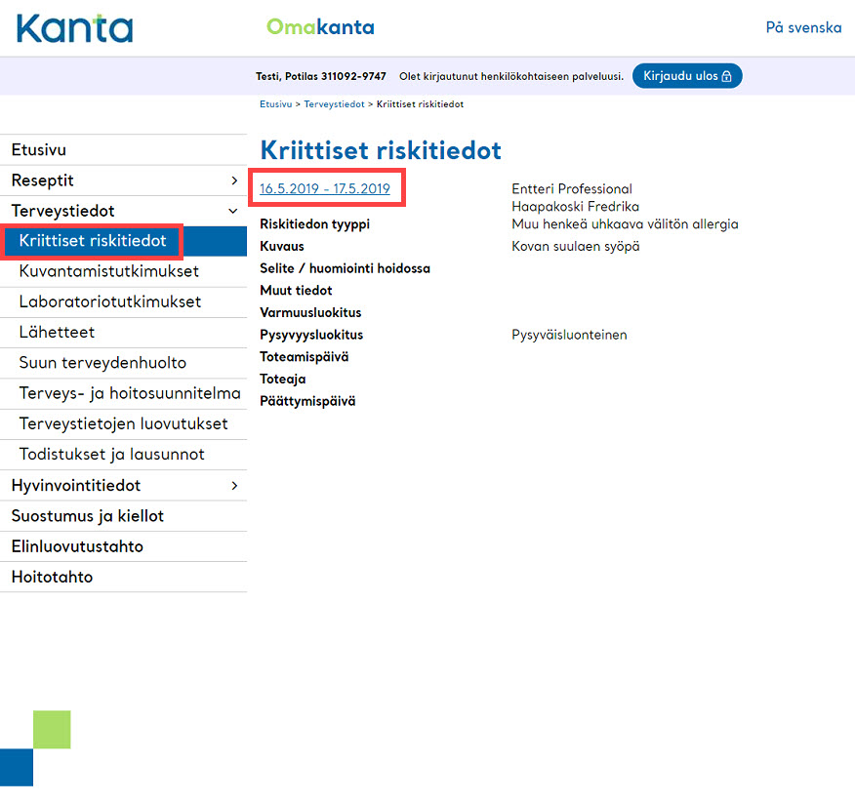Switch language with På svenska link
The width and height of the screenshot is (855, 803).
803,27
